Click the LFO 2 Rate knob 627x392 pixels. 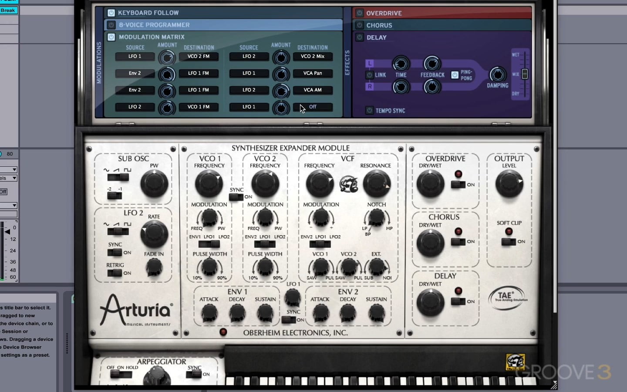pyautogui.click(x=154, y=234)
